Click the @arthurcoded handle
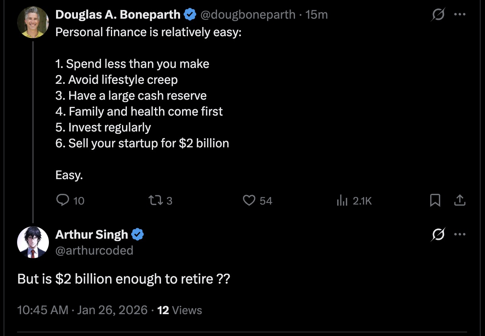485x336 pixels. coord(94,250)
